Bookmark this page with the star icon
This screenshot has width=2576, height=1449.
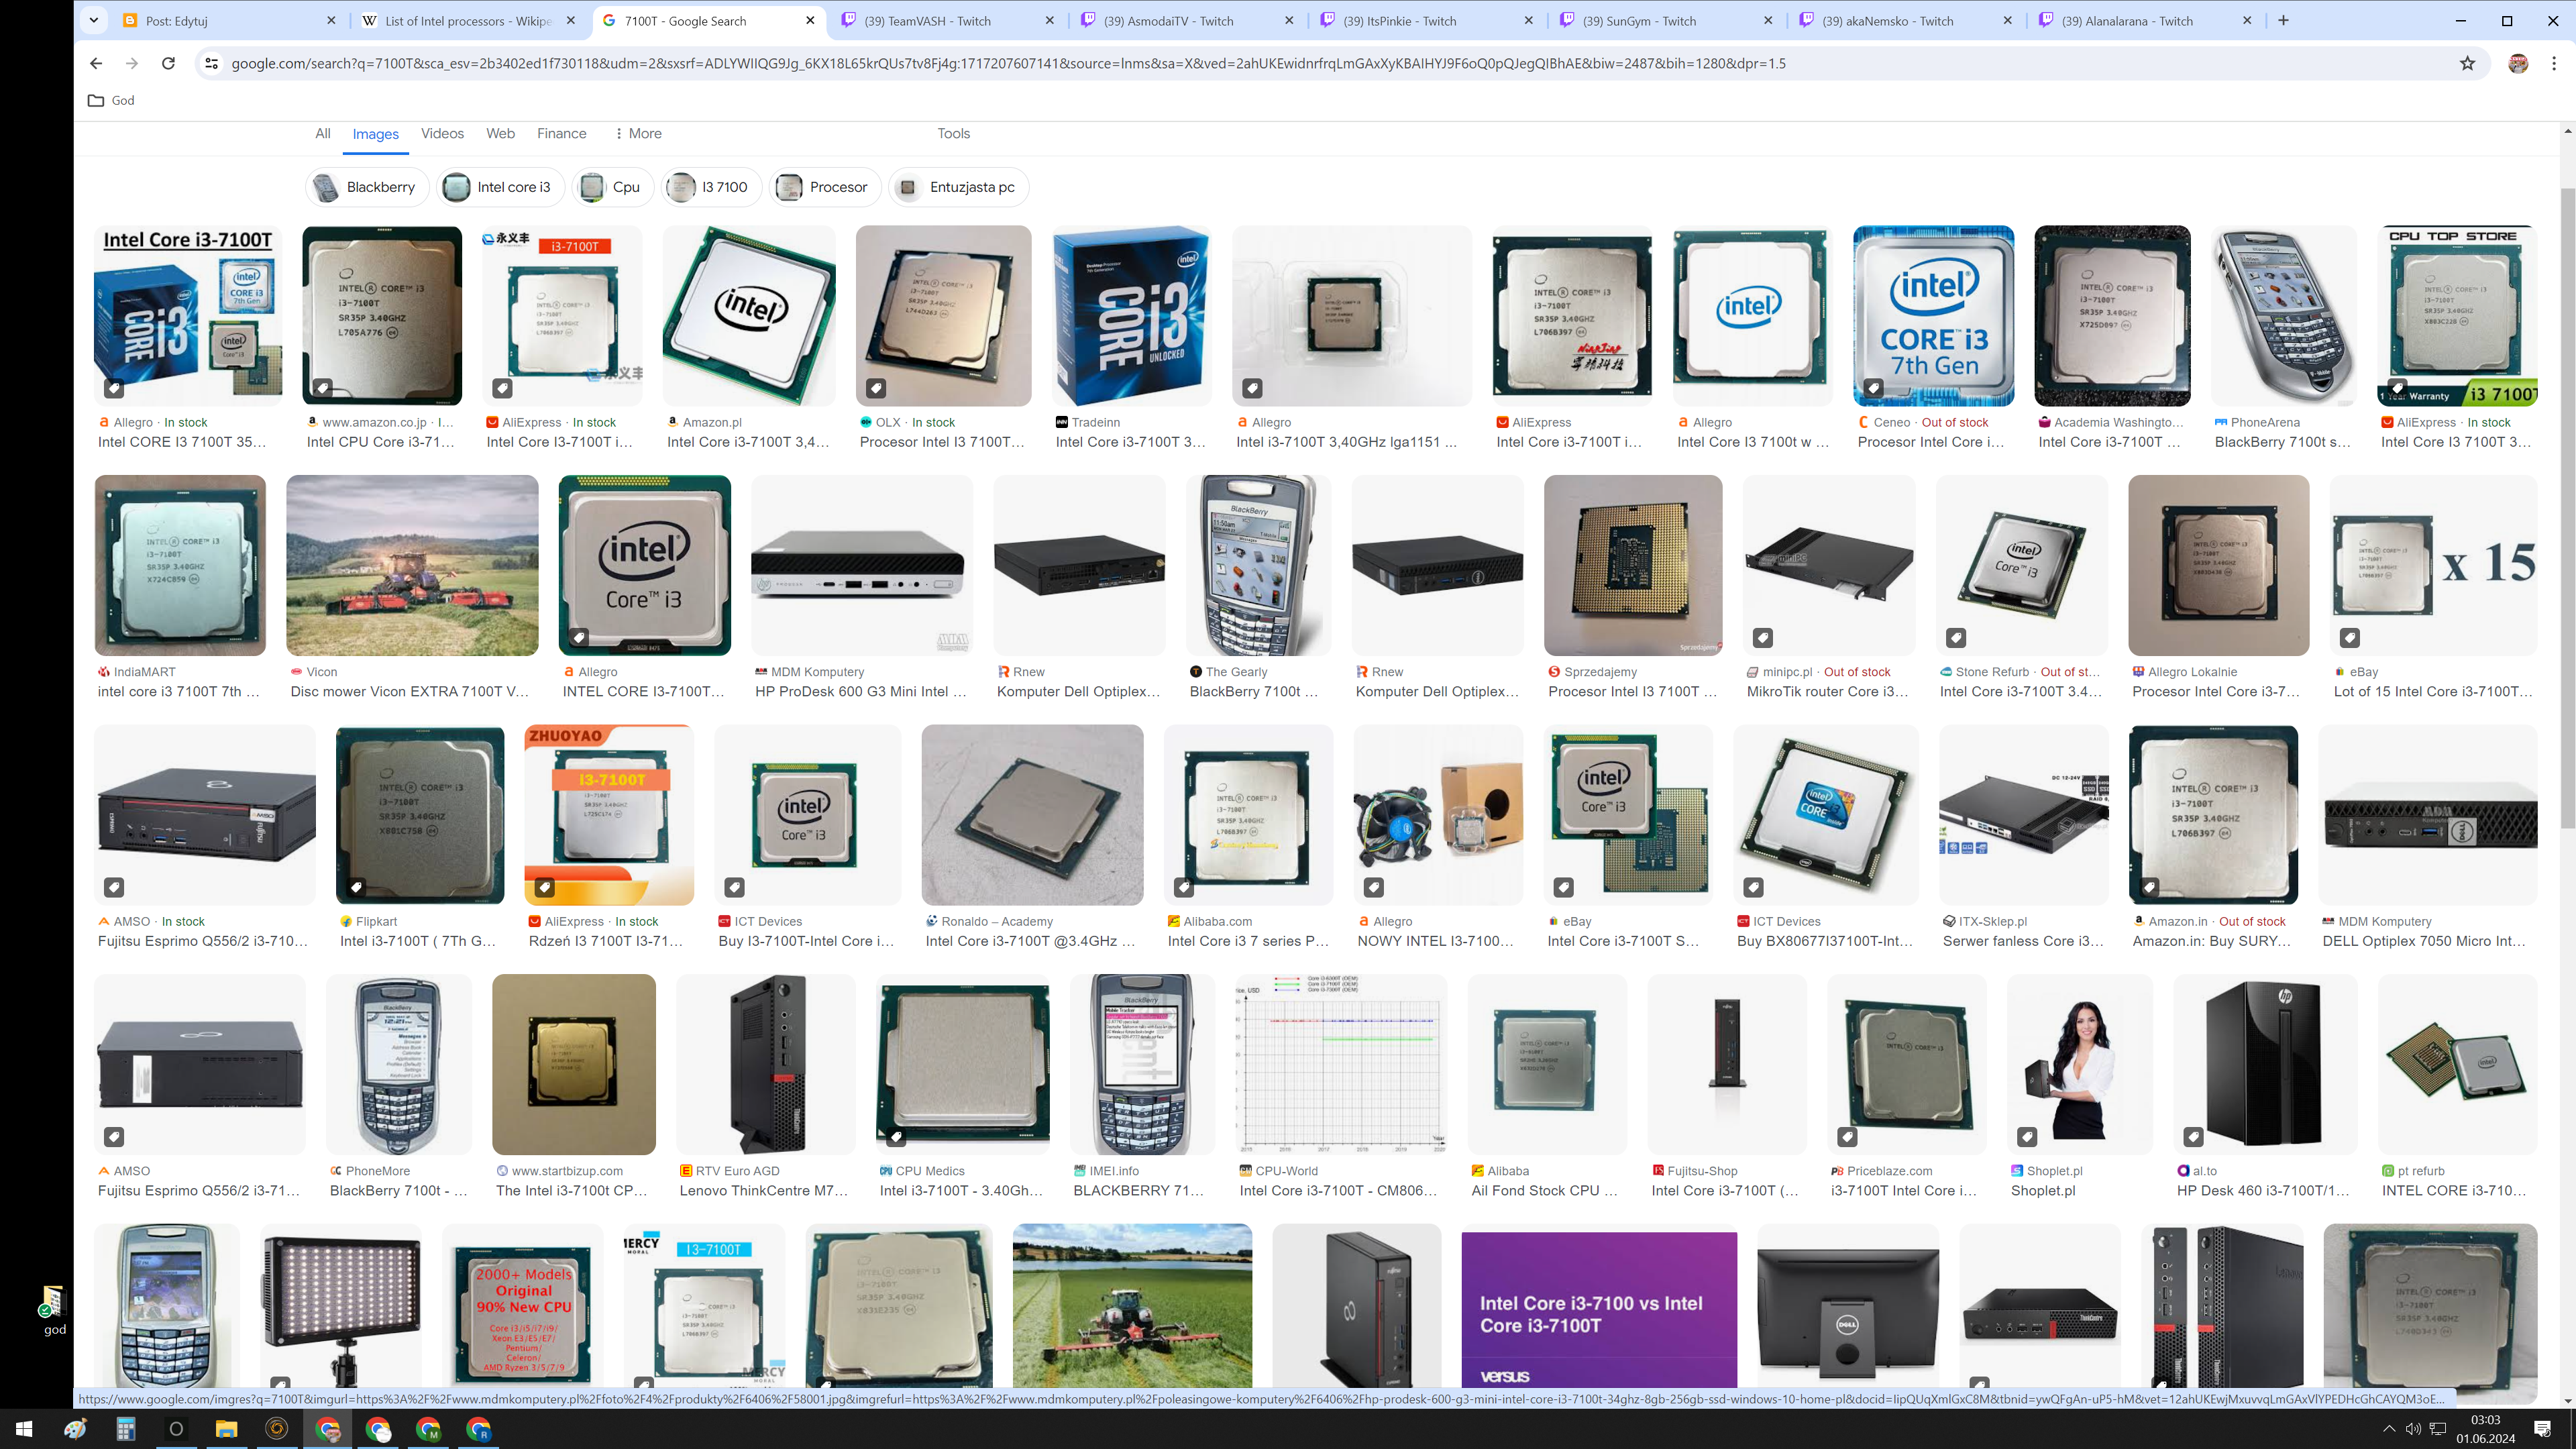(x=2467, y=63)
